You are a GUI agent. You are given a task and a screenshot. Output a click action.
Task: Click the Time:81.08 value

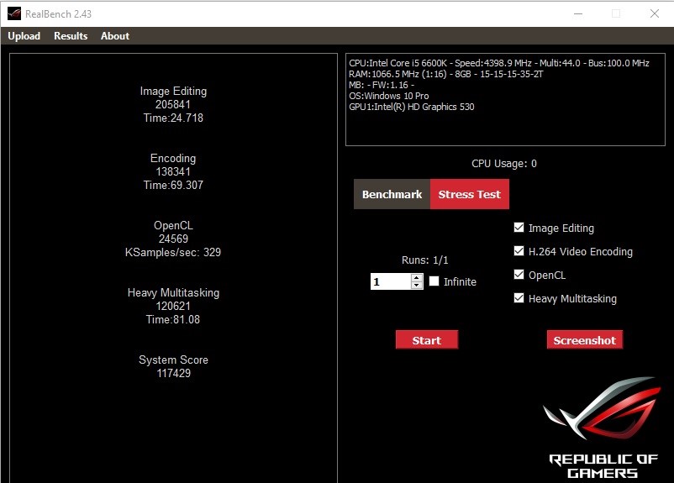click(x=173, y=320)
